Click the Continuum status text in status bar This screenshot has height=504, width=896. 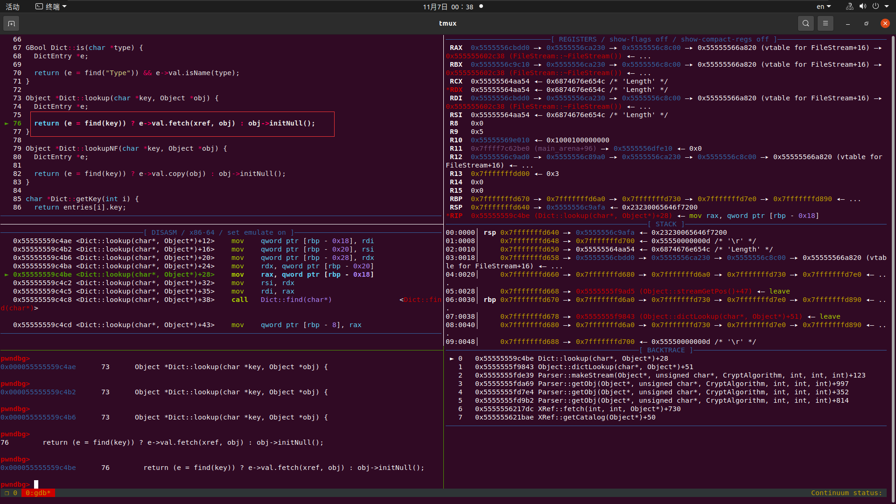click(x=846, y=493)
